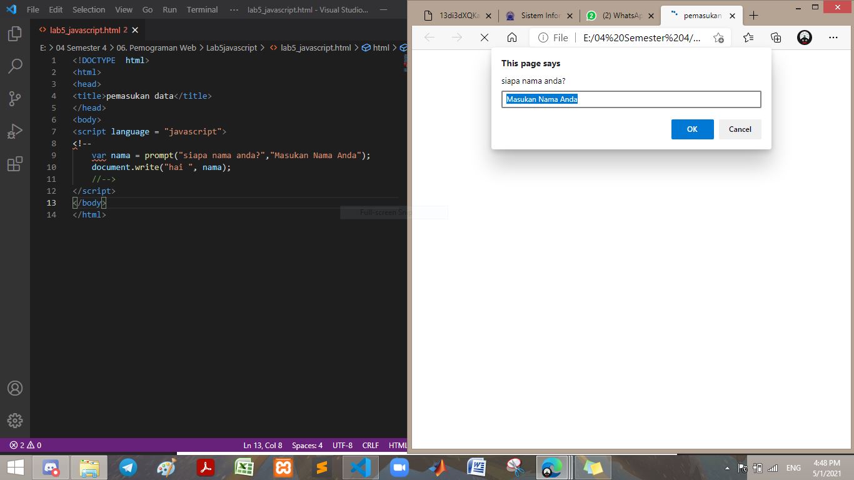This screenshot has height=480, width=854.
Task: Click the Edge address bar URL
Action: point(641,37)
